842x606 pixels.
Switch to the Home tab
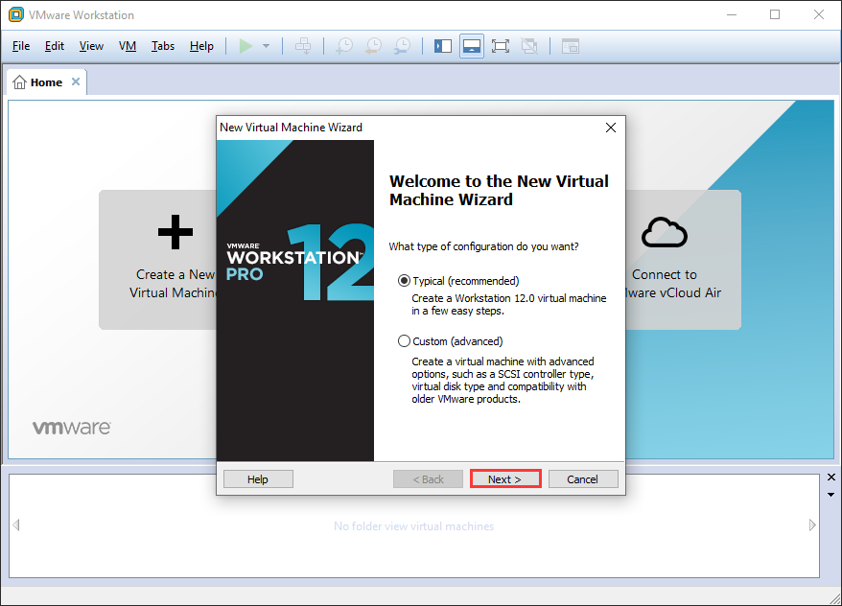[x=47, y=82]
